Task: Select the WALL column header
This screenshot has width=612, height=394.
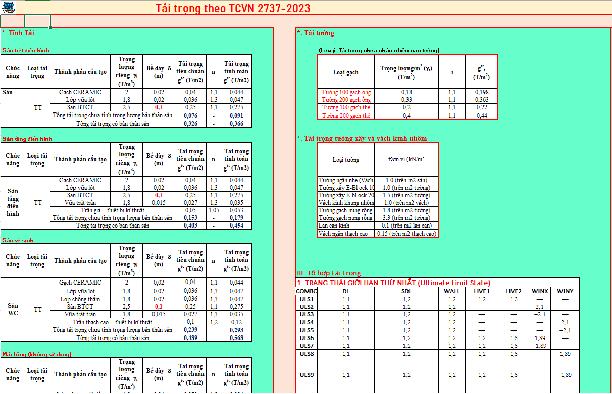Action: [x=452, y=291]
